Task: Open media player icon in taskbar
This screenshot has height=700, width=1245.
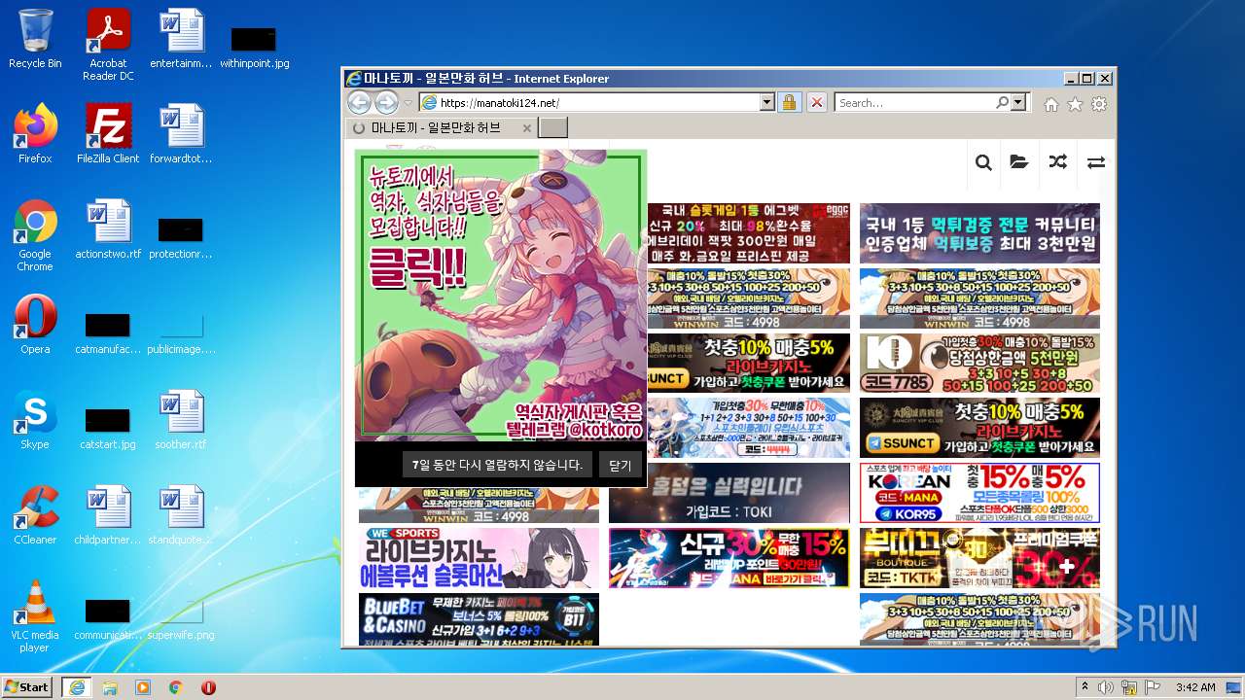Action: click(x=143, y=687)
